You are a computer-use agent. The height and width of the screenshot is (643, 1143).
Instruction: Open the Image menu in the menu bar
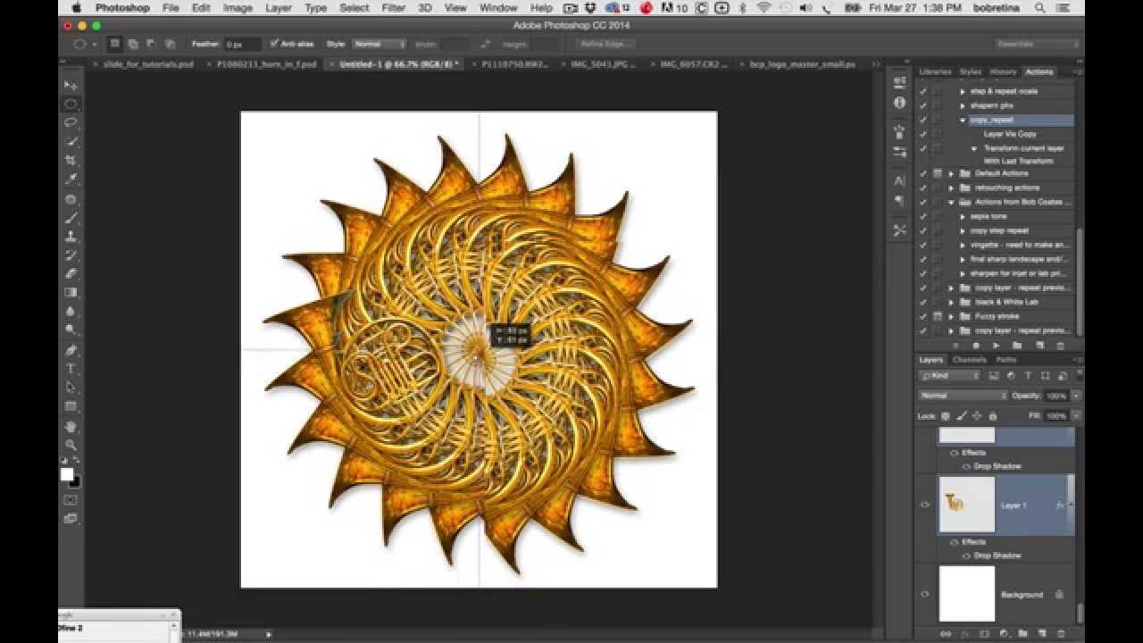(238, 8)
